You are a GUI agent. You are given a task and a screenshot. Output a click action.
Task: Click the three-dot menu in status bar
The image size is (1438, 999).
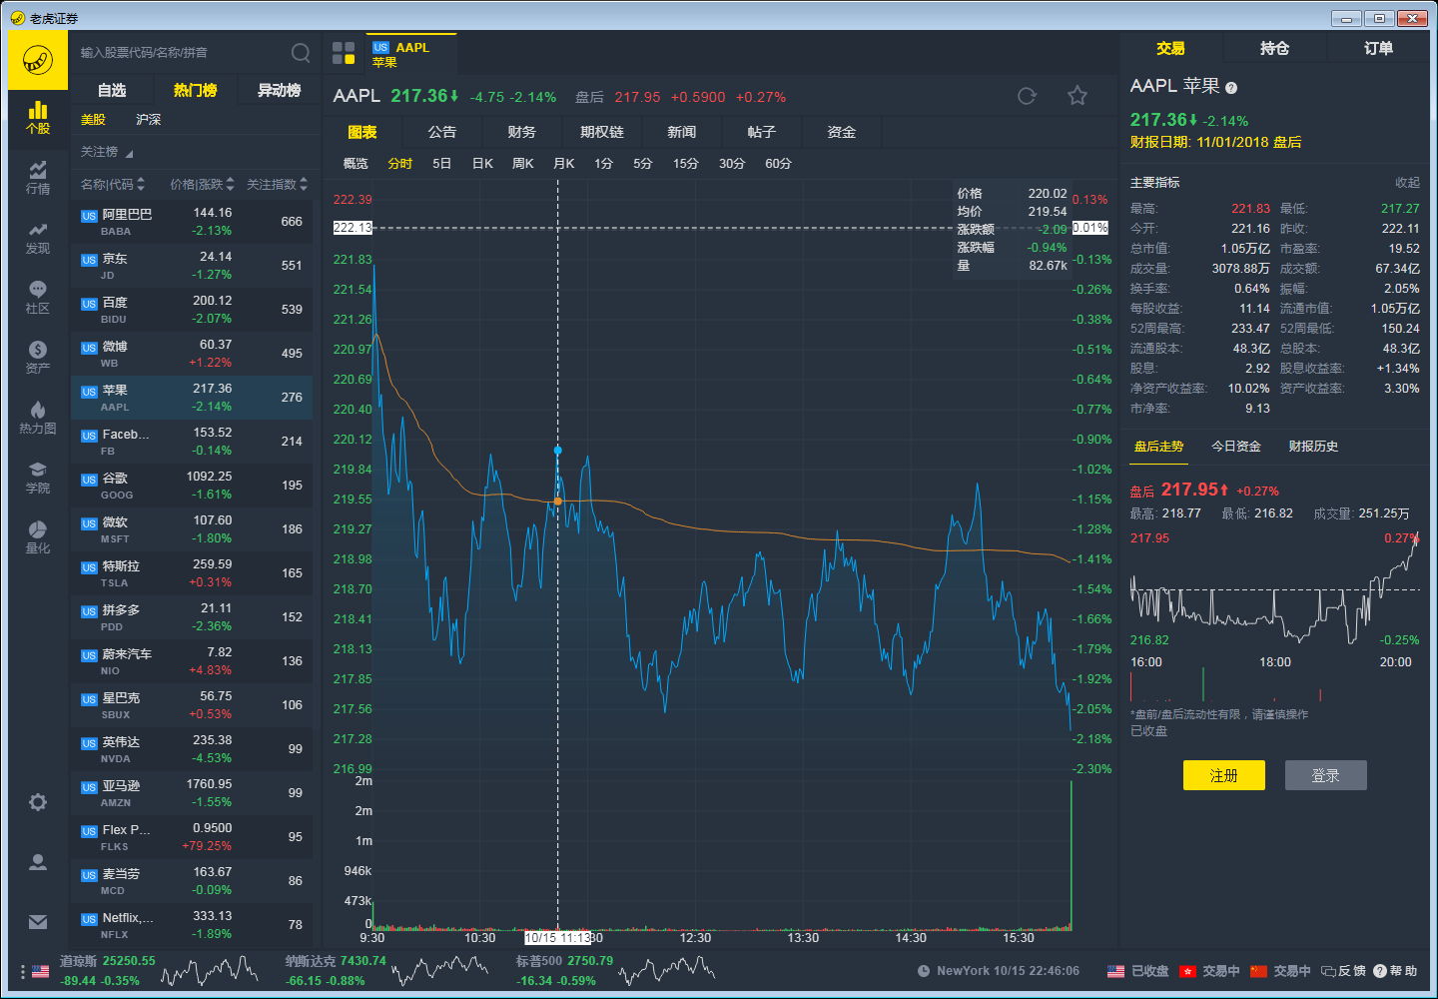[x=22, y=972]
